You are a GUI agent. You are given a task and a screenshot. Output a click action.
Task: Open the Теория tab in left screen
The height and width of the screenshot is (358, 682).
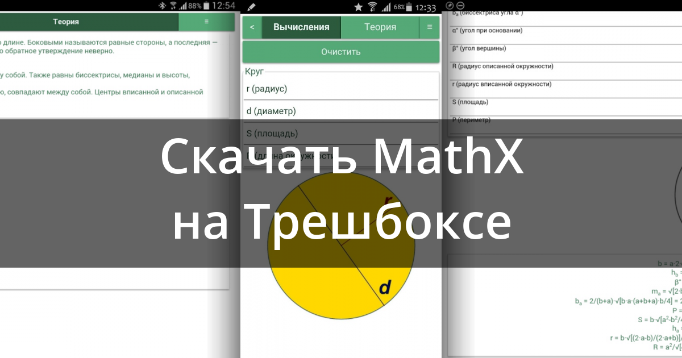coord(89,22)
